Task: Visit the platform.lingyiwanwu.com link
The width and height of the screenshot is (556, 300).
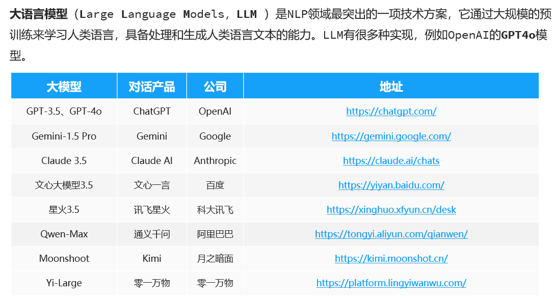Action: click(x=391, y=283)
